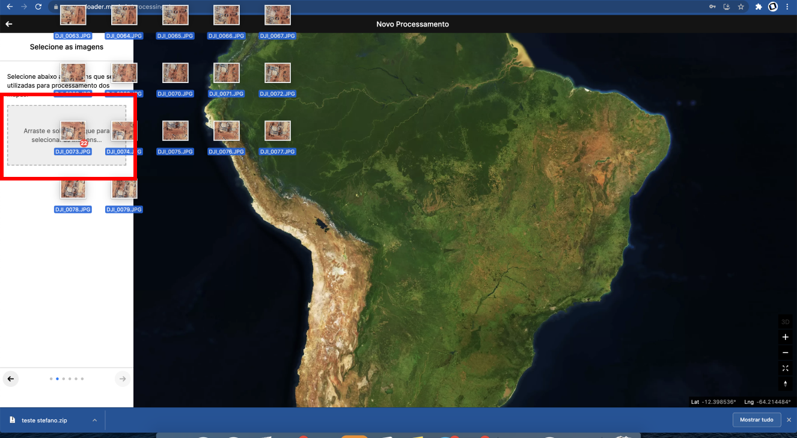Viewport: 797px width, 438px height.
Task: Open the Chrome three-dot menu
Action: 789,7
